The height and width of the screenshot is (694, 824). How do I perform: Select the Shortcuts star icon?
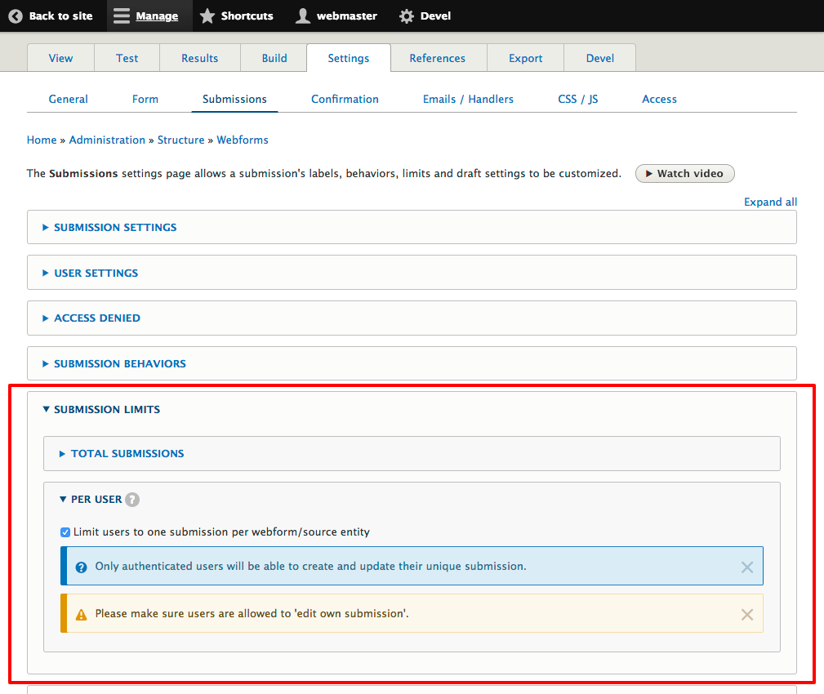207,16
